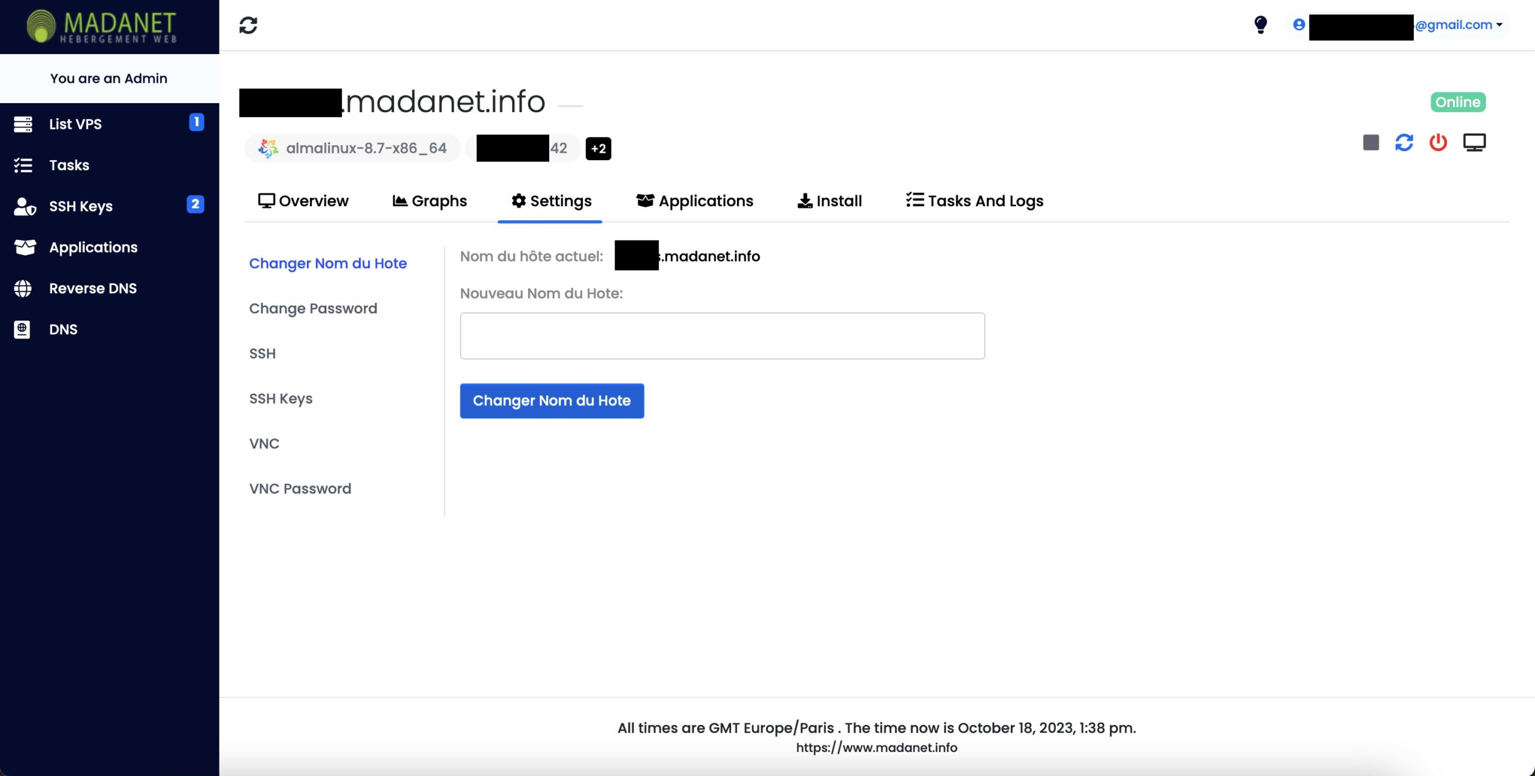Screen dimensions: 1535x776
Task: Restart the VPS with blue arrows icon
Action: pos(1404,143)
